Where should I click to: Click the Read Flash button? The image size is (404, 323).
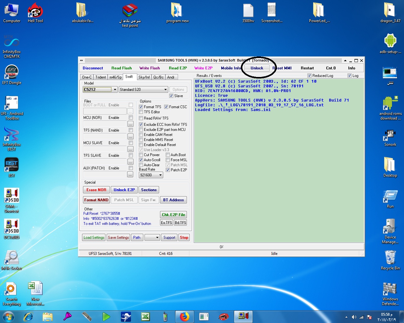pos(122,68)
